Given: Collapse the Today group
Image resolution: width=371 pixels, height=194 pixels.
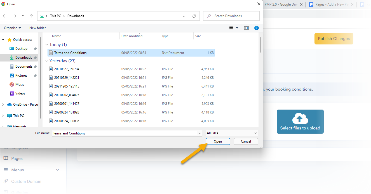Looking at the screenshot, I should click(x=46, y=45).
